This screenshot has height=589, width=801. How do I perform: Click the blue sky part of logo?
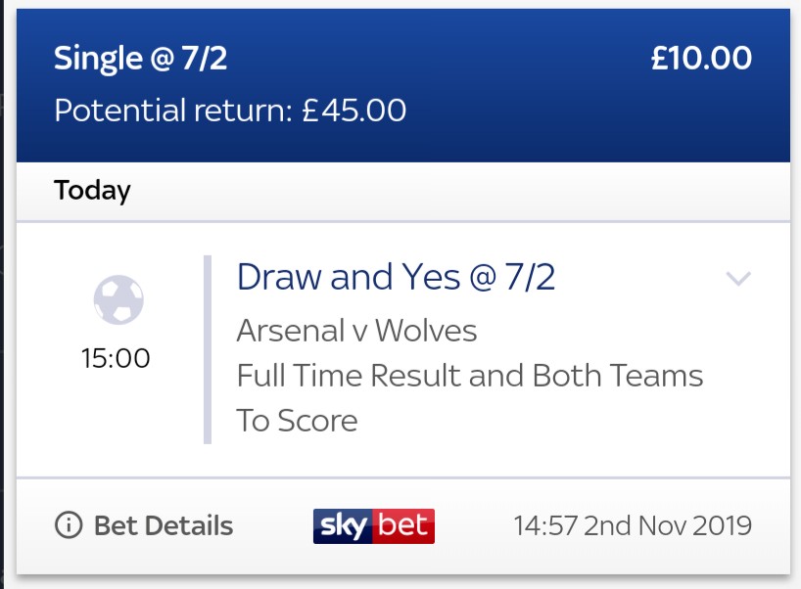coord(344,525)
